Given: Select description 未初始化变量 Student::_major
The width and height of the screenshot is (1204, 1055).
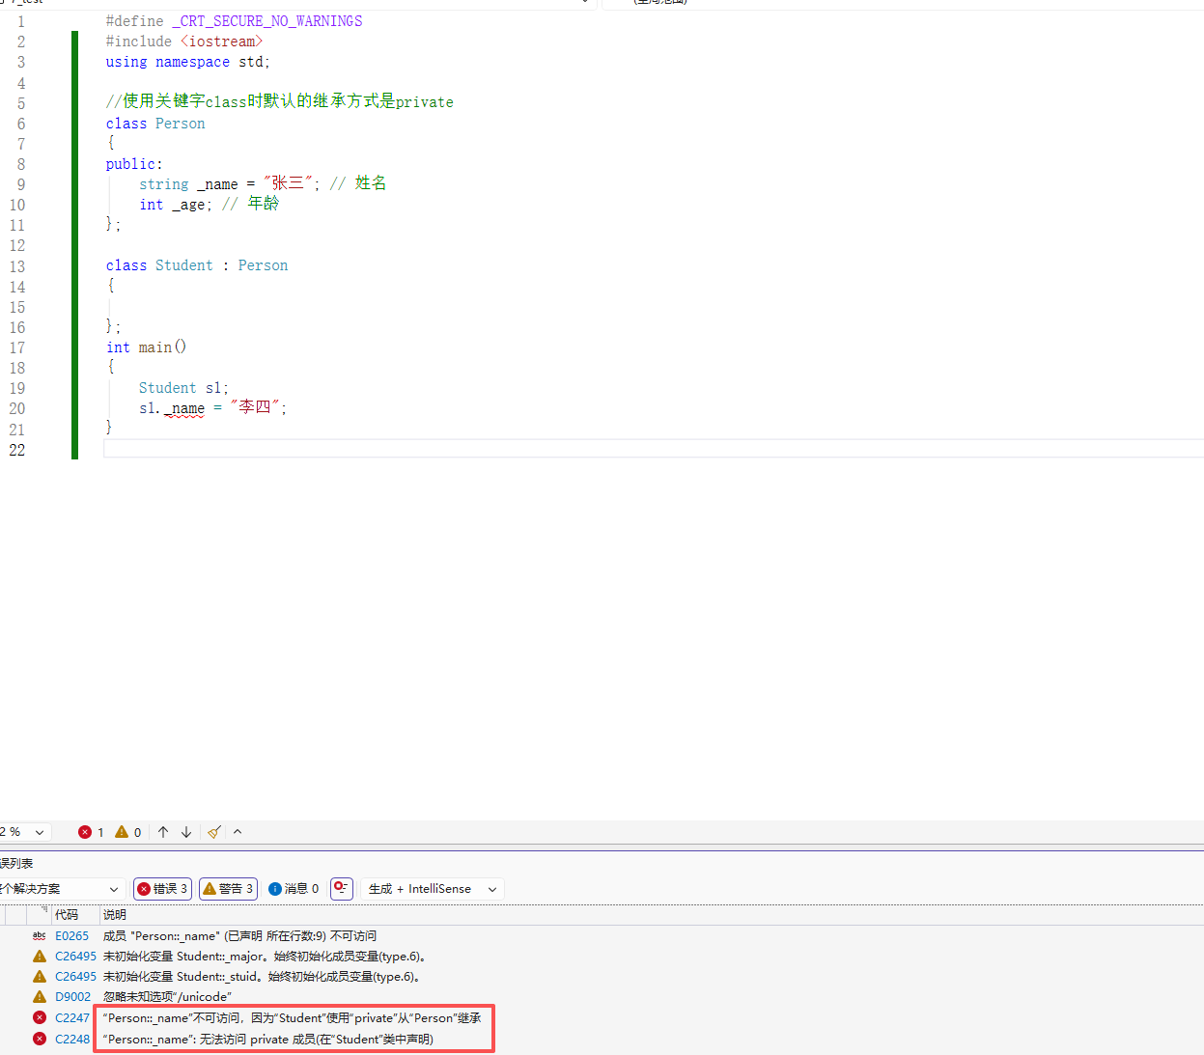Looking at the screenshot, I should click(x=265, y=957).
